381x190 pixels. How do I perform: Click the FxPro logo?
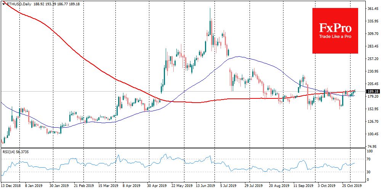335,27
